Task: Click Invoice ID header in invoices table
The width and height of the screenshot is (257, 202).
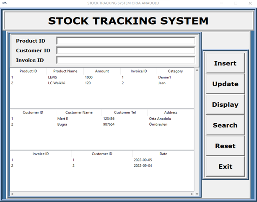Action: click(x=41, y=154)
